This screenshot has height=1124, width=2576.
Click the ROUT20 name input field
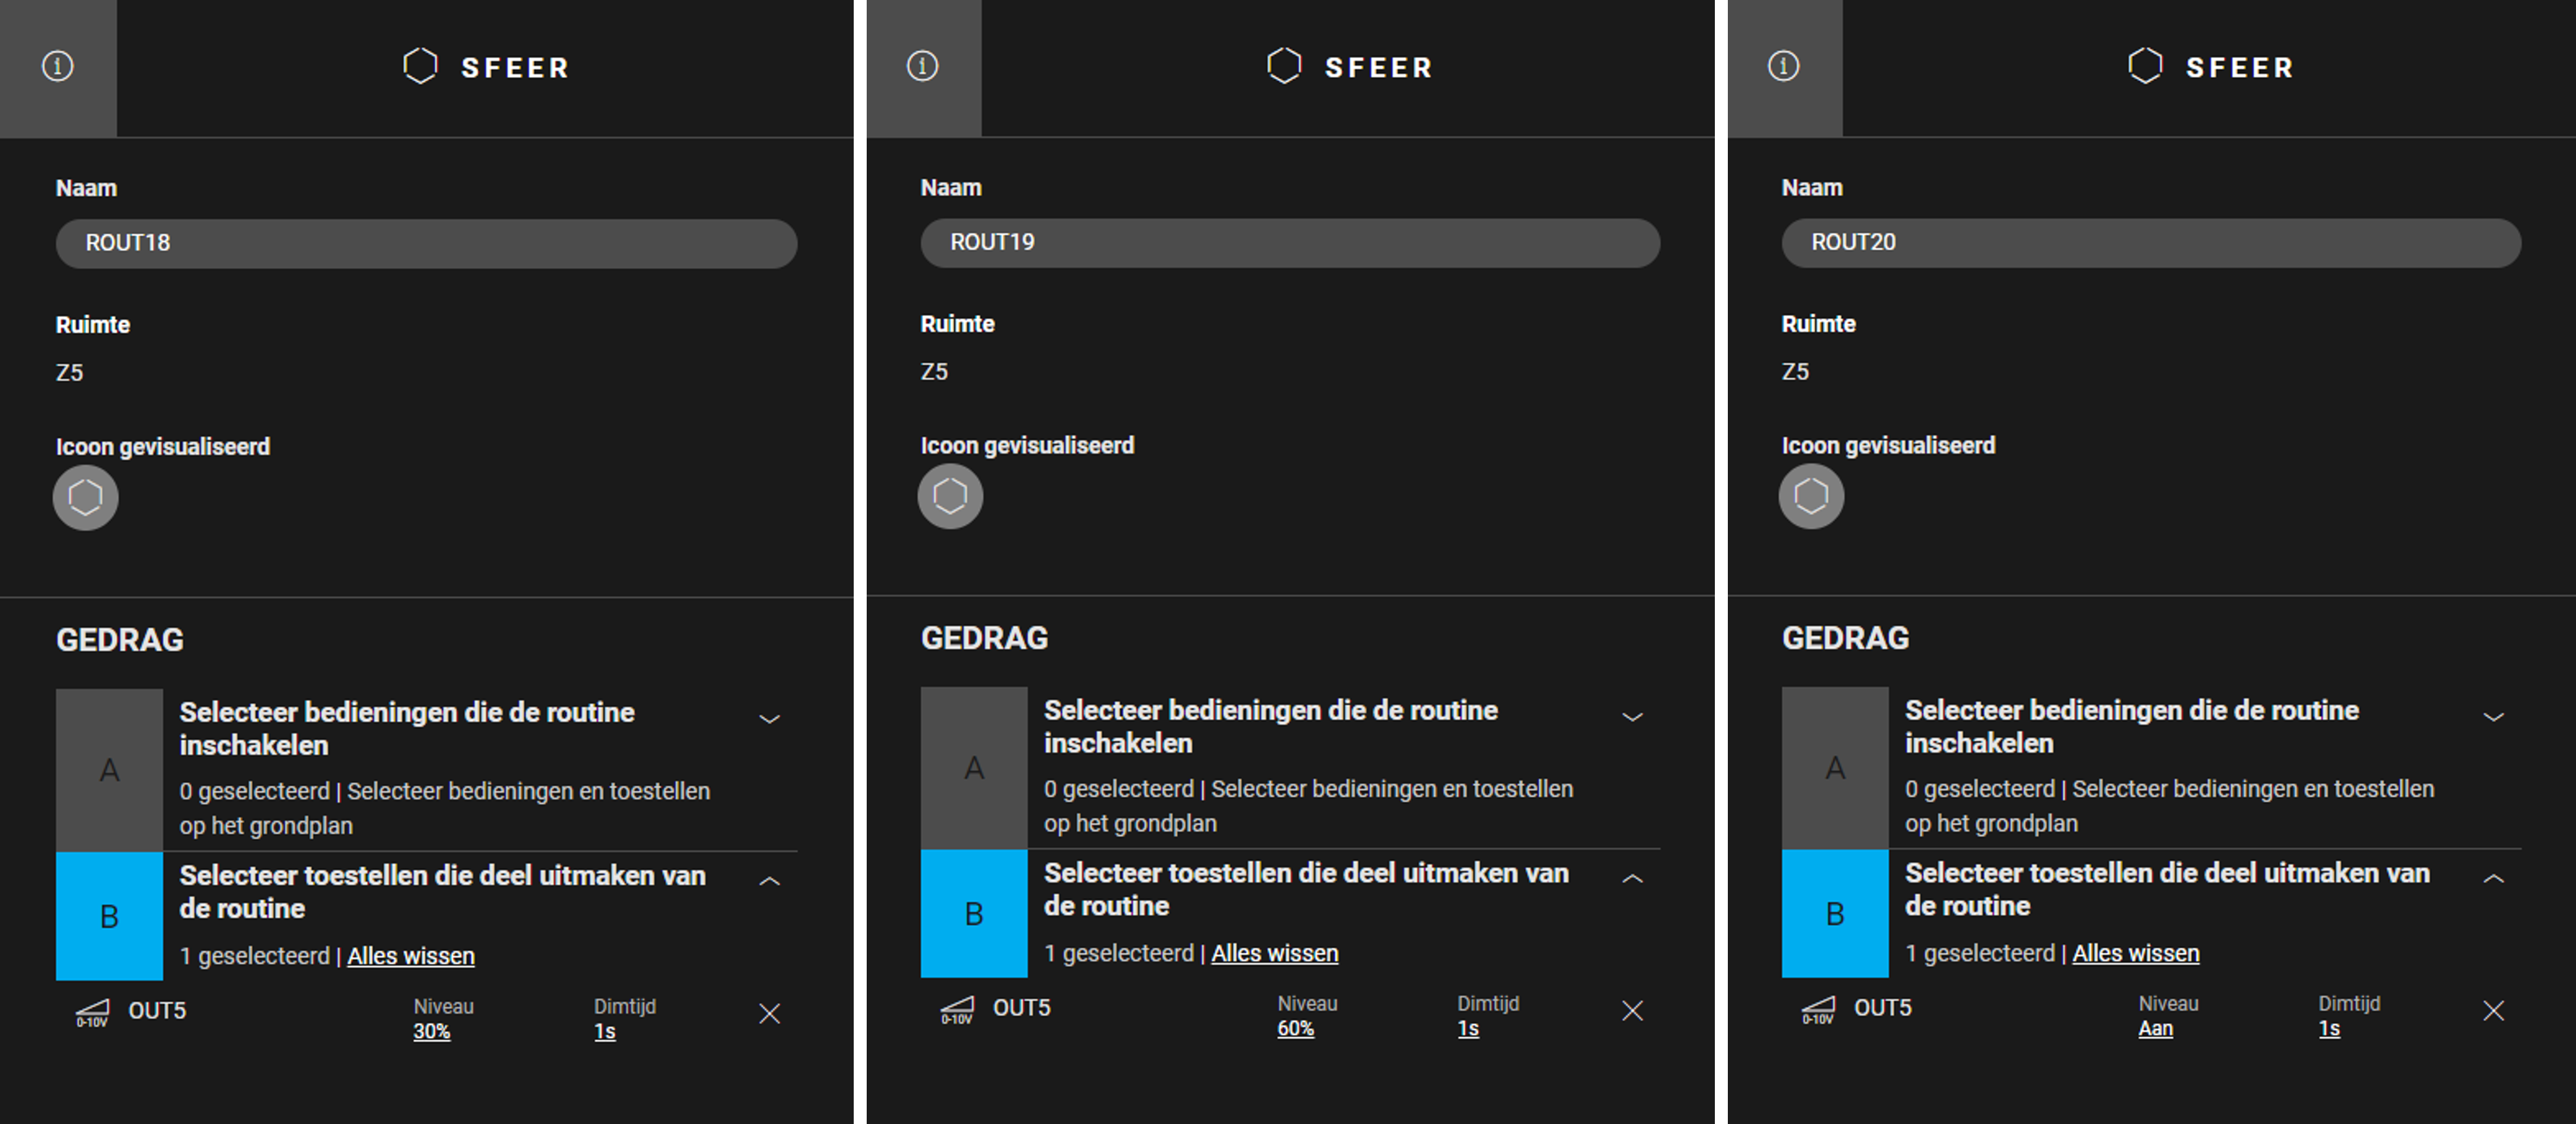point(2152,242)
